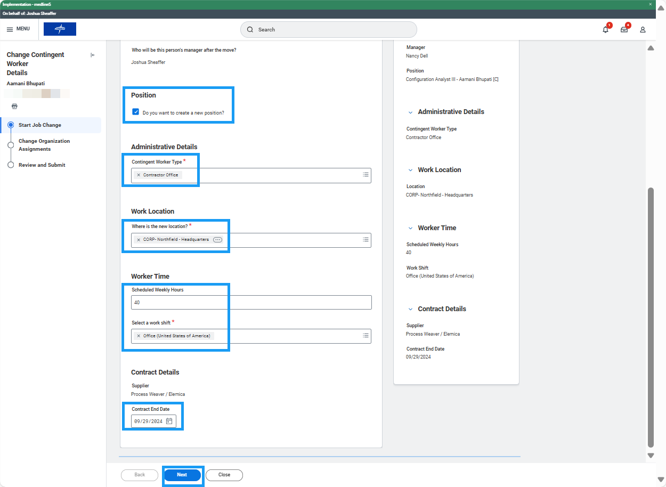Open the work shift list prompt

[x=366, y=336]
